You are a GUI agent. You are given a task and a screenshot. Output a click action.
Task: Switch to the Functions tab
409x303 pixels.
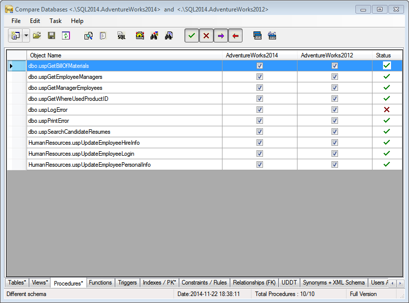point(100,283)
